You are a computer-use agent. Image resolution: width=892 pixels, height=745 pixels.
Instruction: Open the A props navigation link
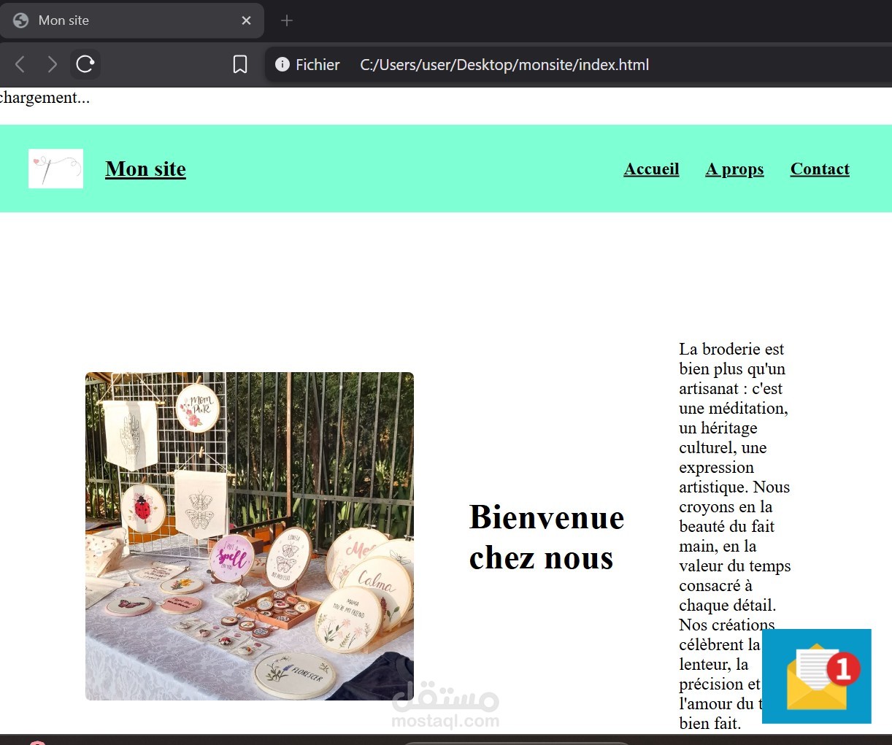tap(734, 169)
